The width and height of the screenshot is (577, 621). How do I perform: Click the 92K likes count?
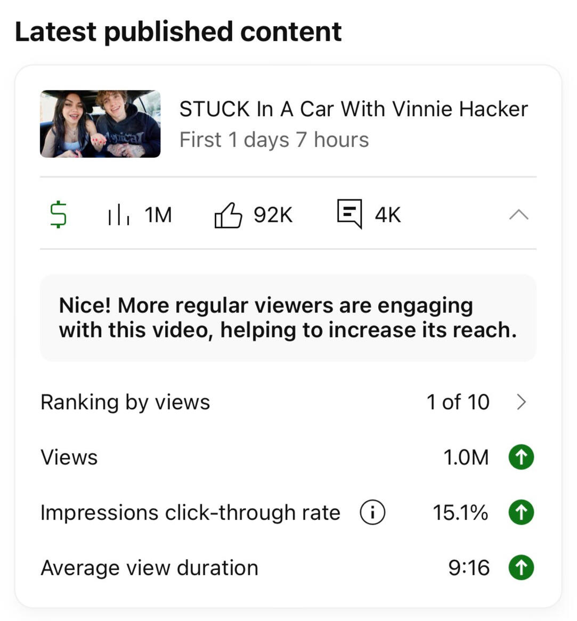tap(273, 215)
